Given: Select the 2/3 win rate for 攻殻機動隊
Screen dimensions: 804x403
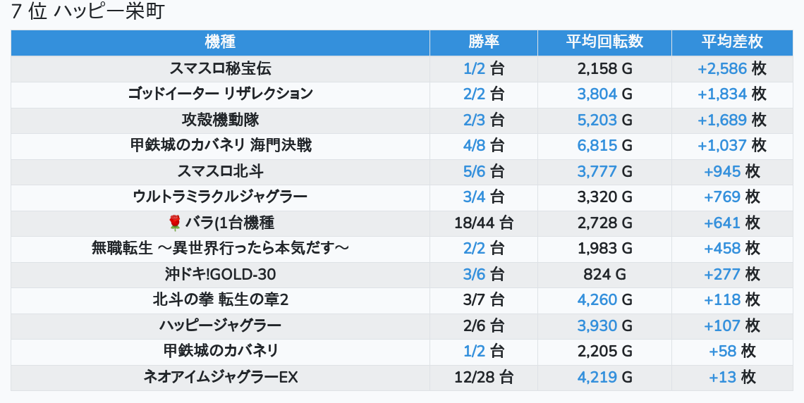Looking at the screenshot, I should pos(475,120).
